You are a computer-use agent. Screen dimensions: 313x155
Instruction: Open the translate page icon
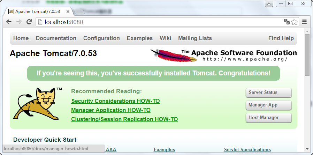(x=287, y=22)
